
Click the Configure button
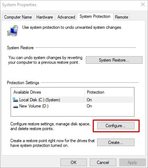tap(116, 126)
